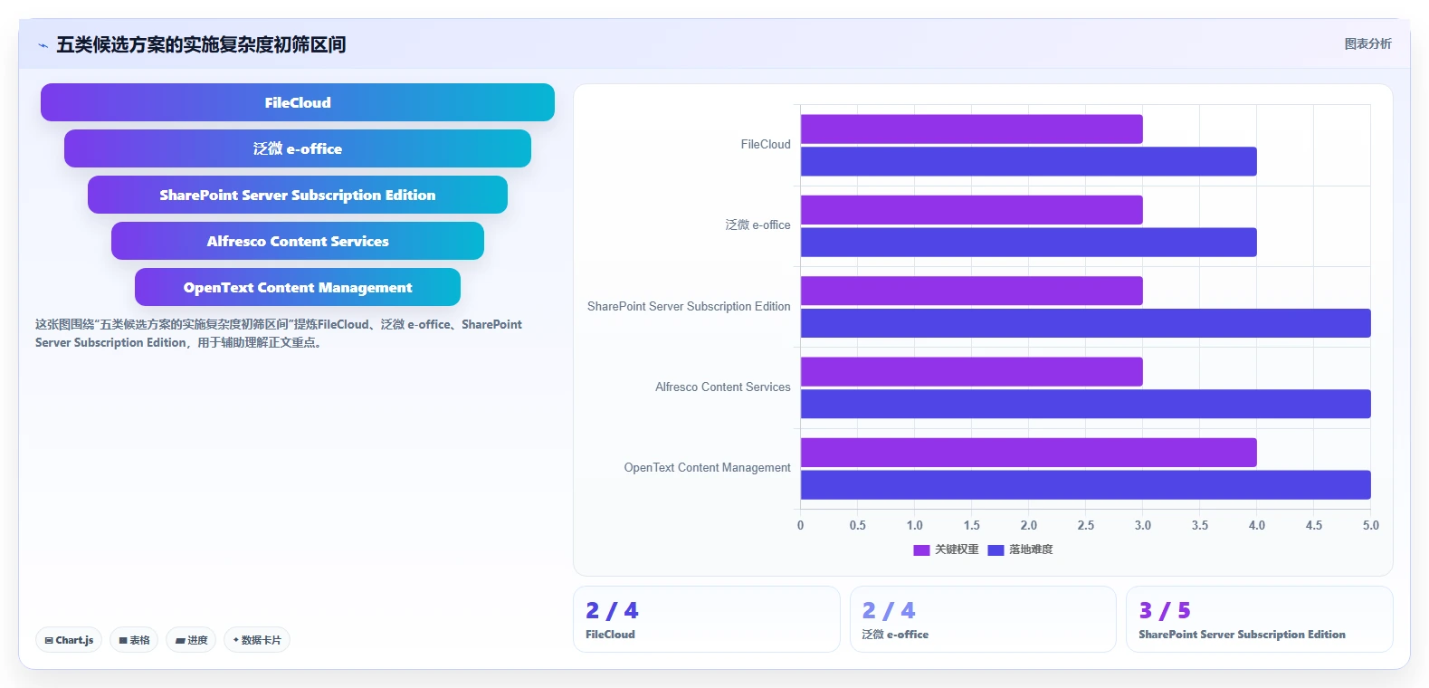
Task: Select Alfresco's purple 关键权重 bar
Action: click(x=971, y=372)
